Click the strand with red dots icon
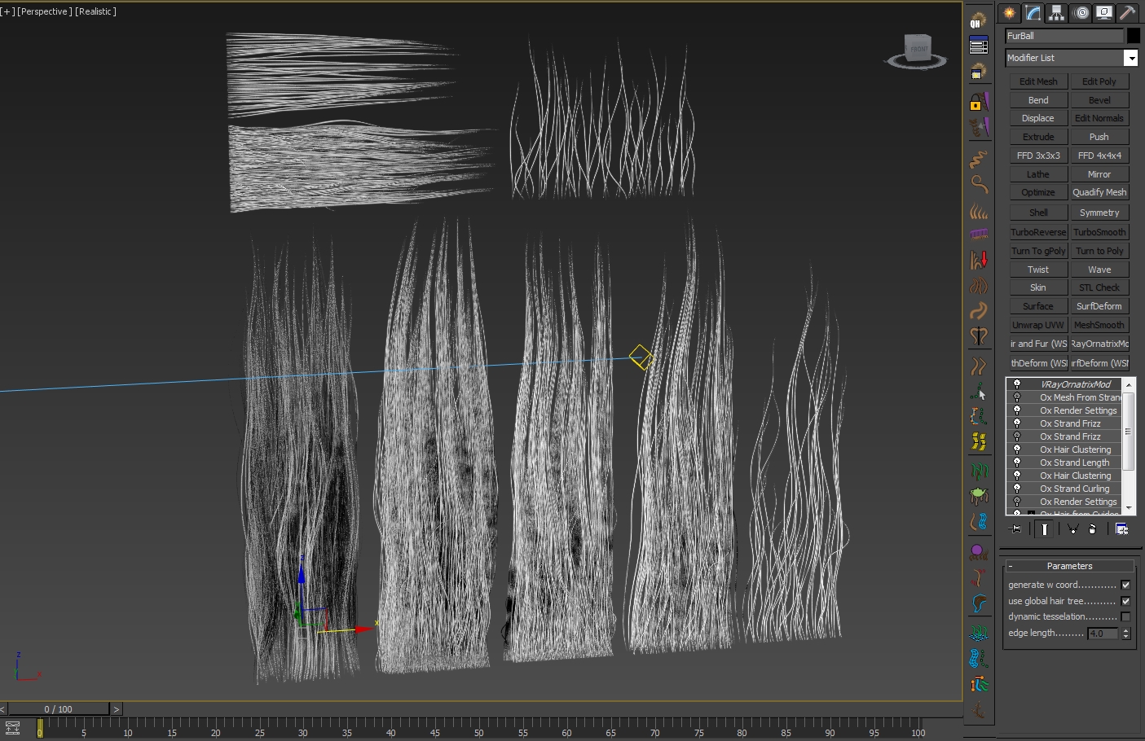This screenshot has width=1145, height=741. point(979,578)
